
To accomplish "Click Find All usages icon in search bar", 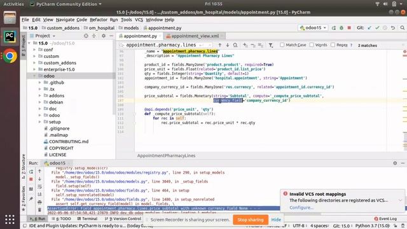I will pos(235,45).
